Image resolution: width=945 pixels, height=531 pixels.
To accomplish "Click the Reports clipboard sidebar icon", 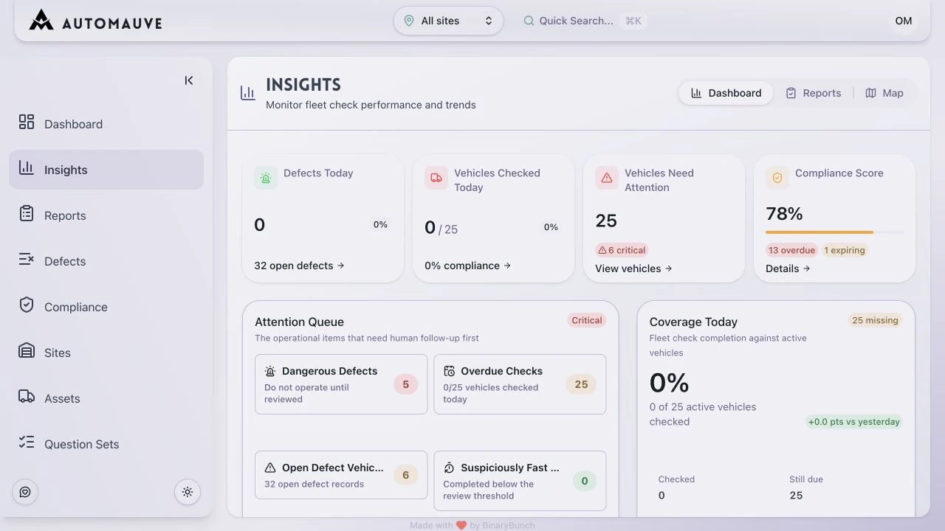I will (x=27, y=213).
